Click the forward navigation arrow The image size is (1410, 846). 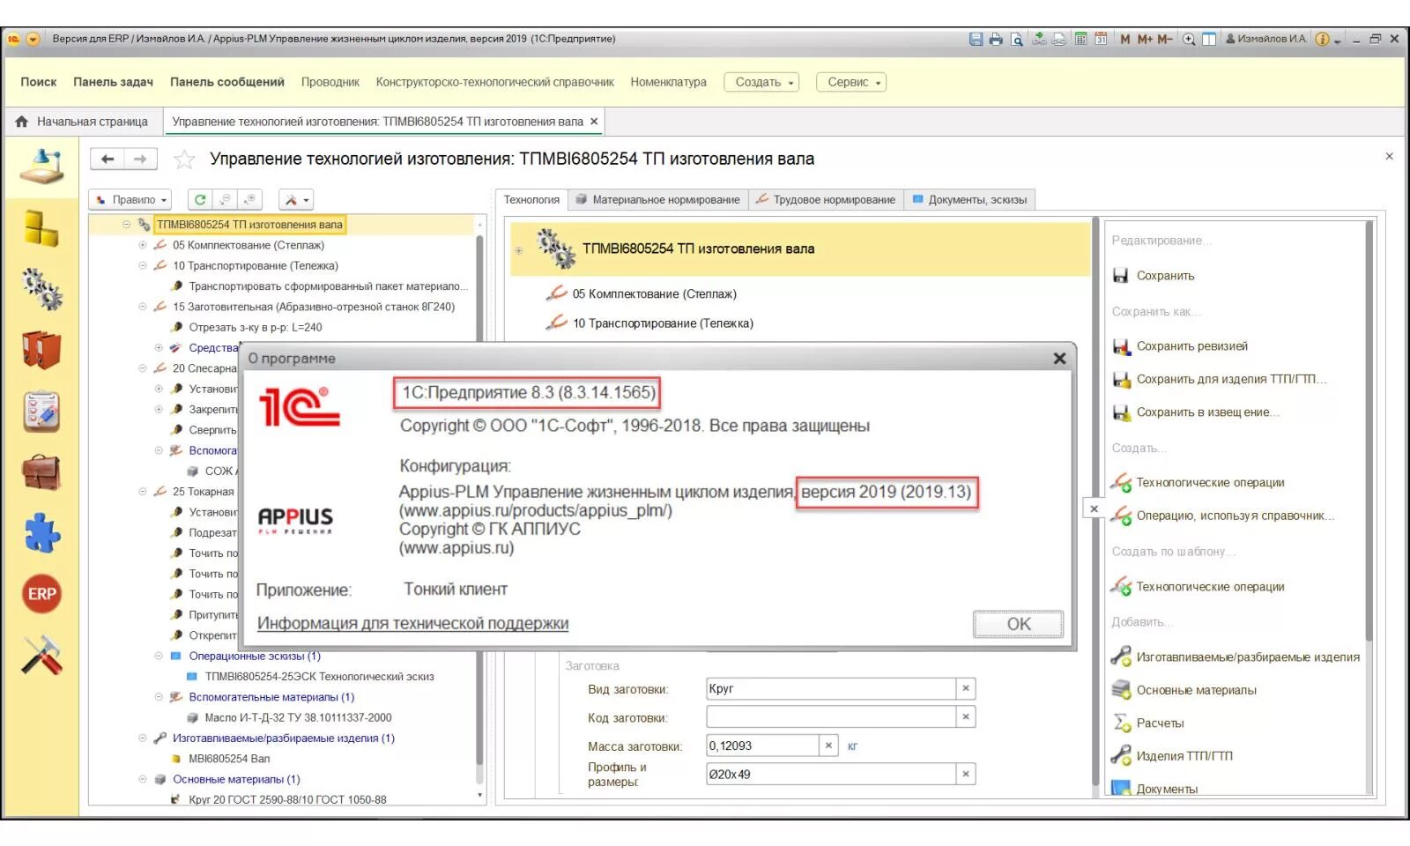(x=140, y=159)
